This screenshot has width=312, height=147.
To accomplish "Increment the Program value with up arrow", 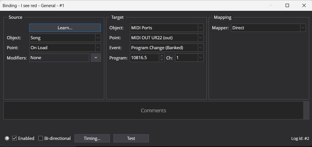I will 162,56.
